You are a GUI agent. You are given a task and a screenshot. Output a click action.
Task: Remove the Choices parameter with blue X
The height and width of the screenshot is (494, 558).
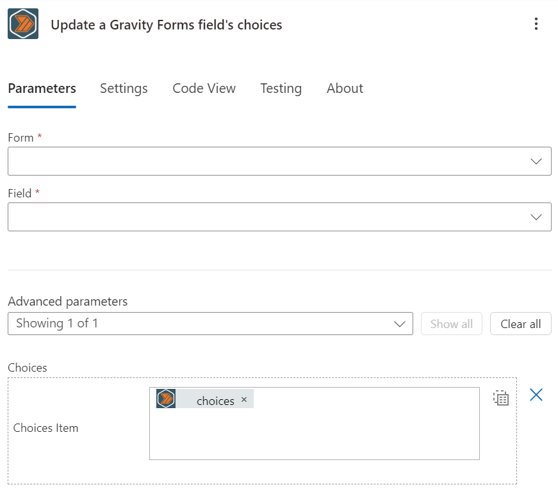click(x=536, y=395)
